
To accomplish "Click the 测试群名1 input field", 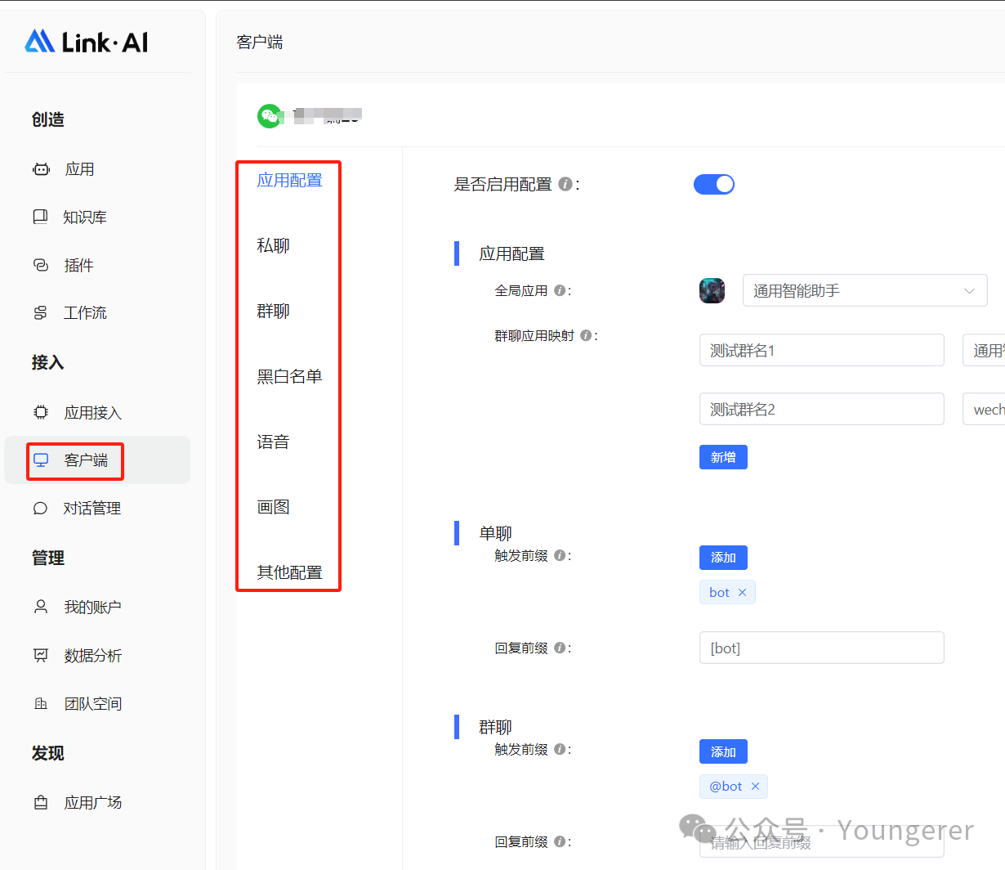I will [x=821, y=350].
